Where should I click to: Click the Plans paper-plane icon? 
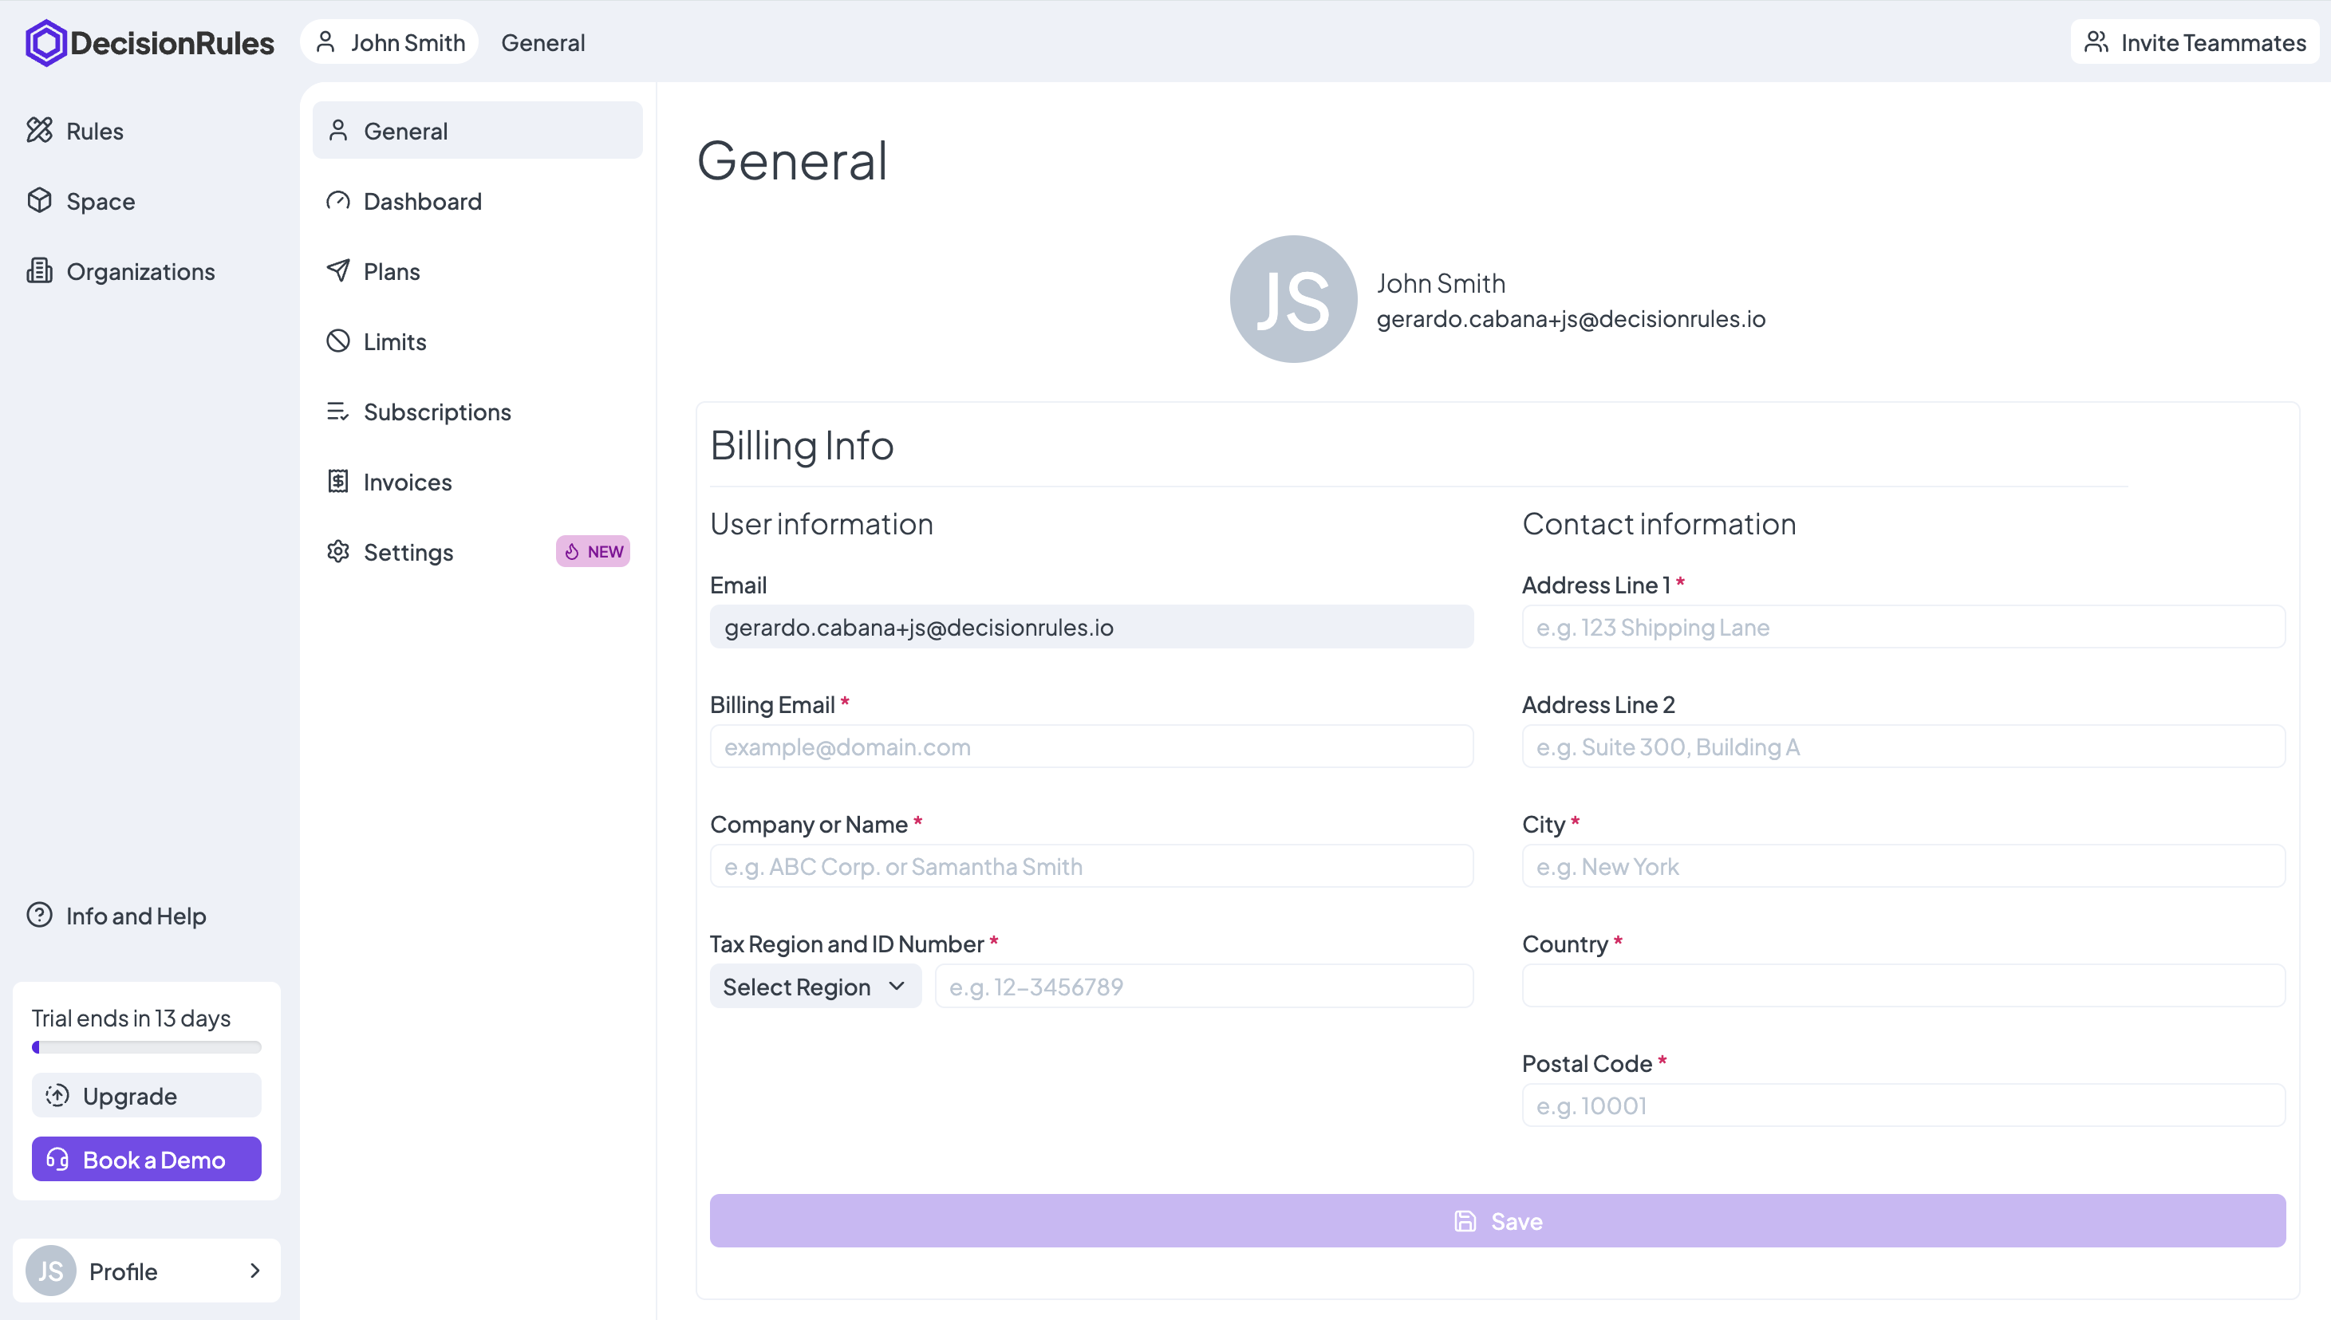click(338, 271)
